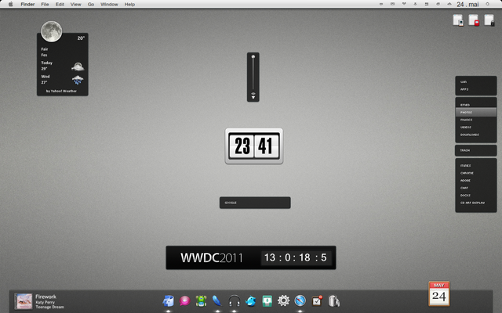
Task: Open the Edit menu
Action: pyautogui.click(x=60, y=4)
